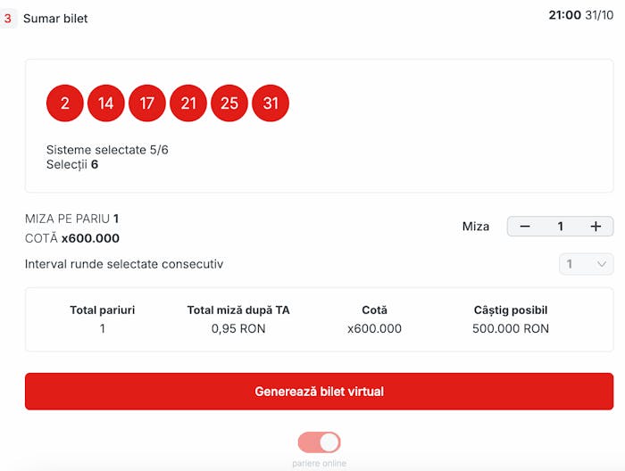Open the consecutive rounds interval dropdown
This screenshot has height=471, width=625.
coord(586,264)
